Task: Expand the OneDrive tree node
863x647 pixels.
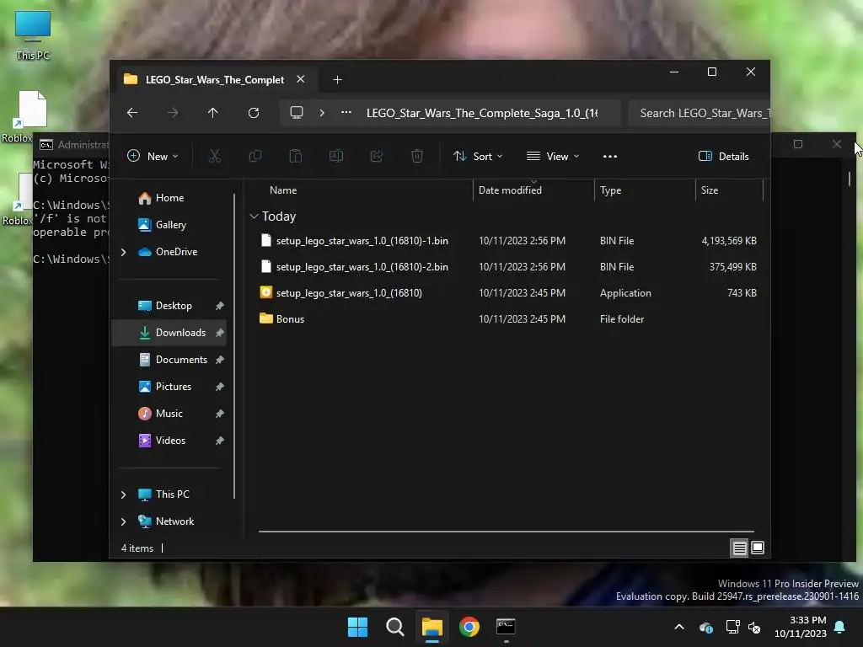Action: pos(123,252)
